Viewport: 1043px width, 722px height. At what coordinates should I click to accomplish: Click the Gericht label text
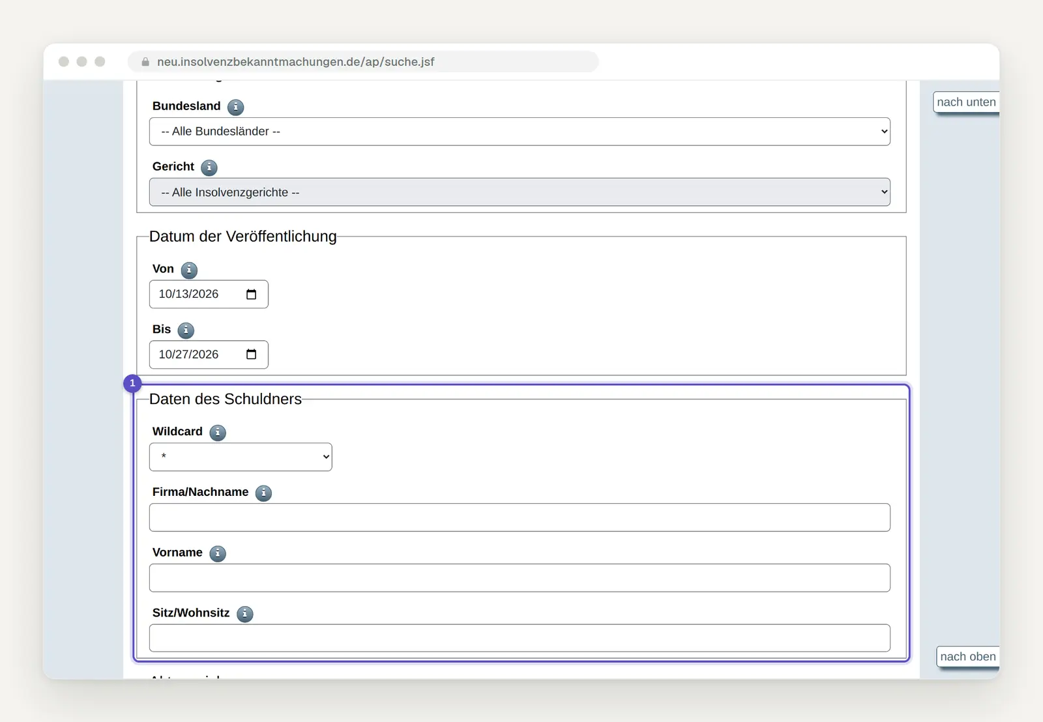(173, 167)
